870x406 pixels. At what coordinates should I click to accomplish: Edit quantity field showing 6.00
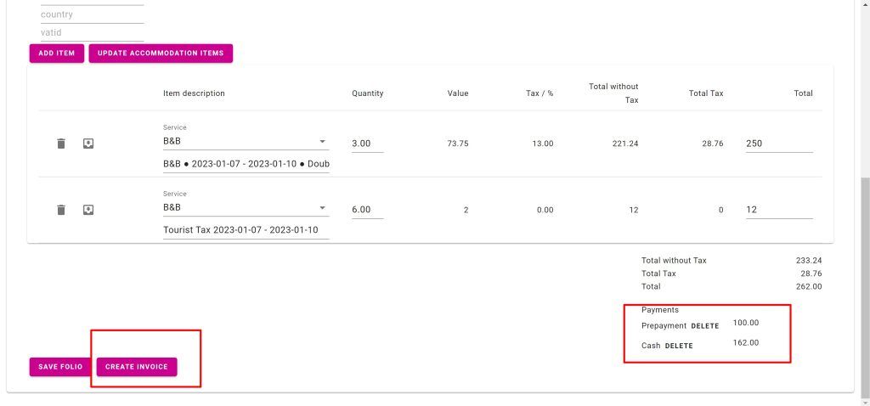point(367,210)
